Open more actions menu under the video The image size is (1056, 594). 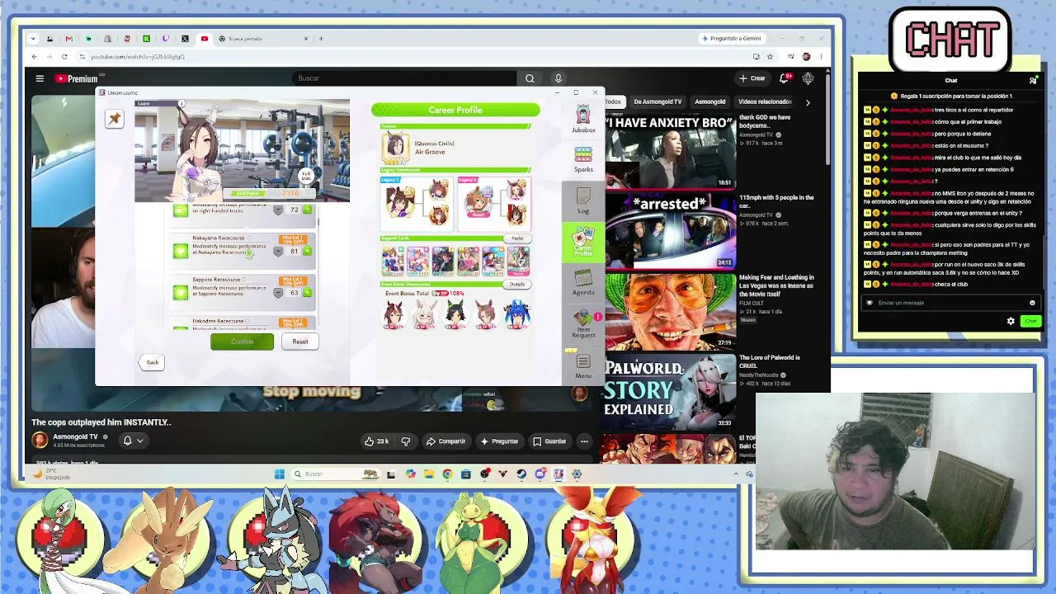(x=584, y=441)
